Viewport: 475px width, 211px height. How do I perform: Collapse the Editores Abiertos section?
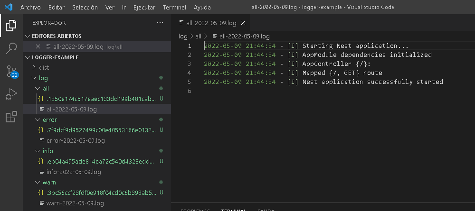[x=28, y=36]
